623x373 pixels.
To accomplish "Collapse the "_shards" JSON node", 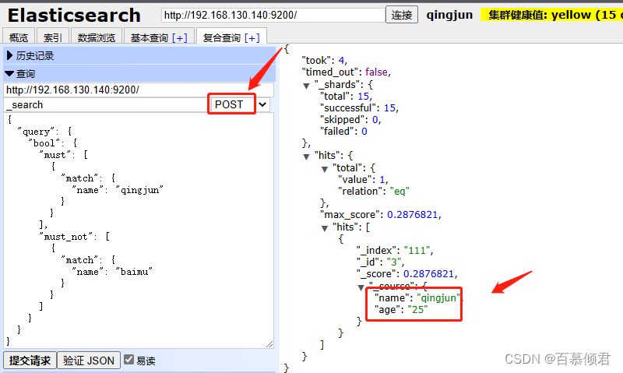I will 306,86.
